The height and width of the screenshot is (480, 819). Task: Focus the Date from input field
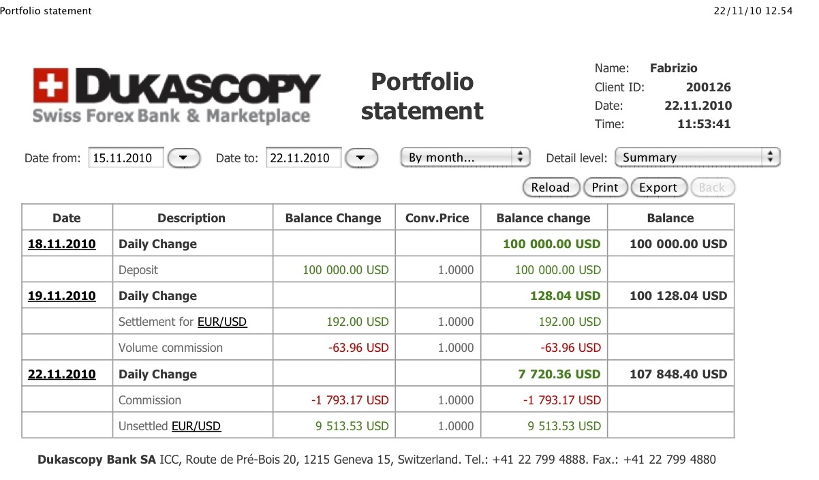[x=126, y=158]
